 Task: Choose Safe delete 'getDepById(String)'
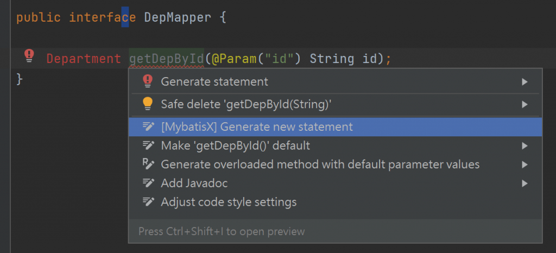(246, 104)
